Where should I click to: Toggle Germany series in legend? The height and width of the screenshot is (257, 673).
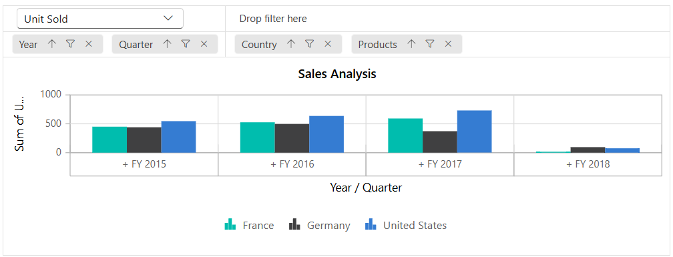point(319,225)
